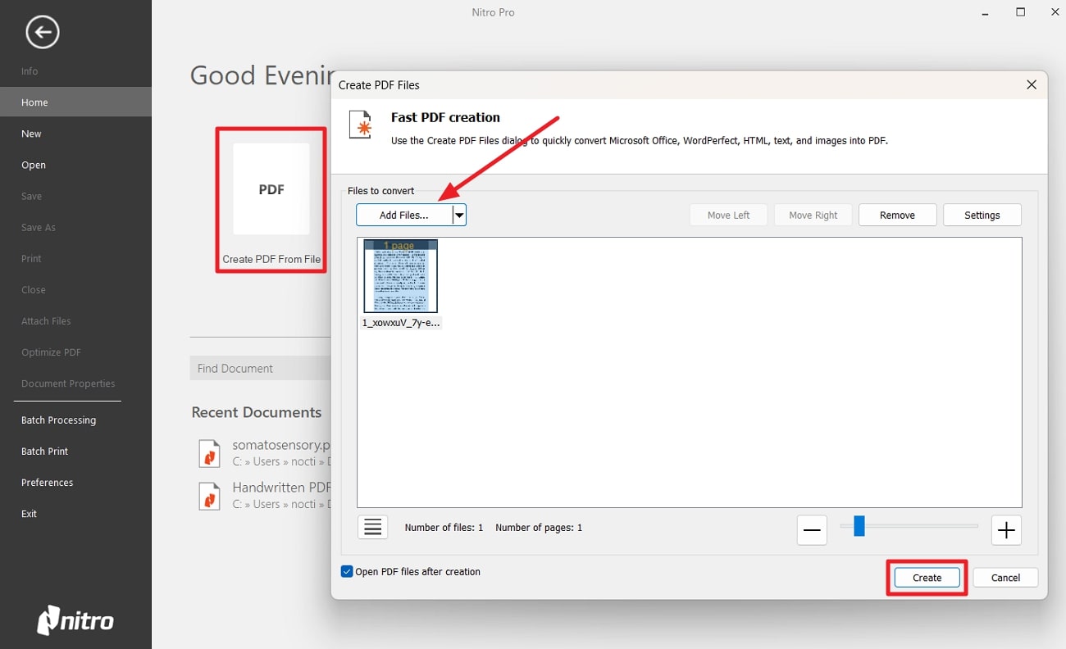The height and width of the screenshot is (649, 1066).
Task: Adjust the thumbnail size slider handle
Action: click(x=859, y=526)
